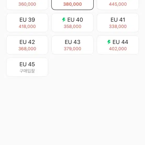The image size is (145, 145).
Task: Open EU 45 purchase bid option
Action: (27, 67)
